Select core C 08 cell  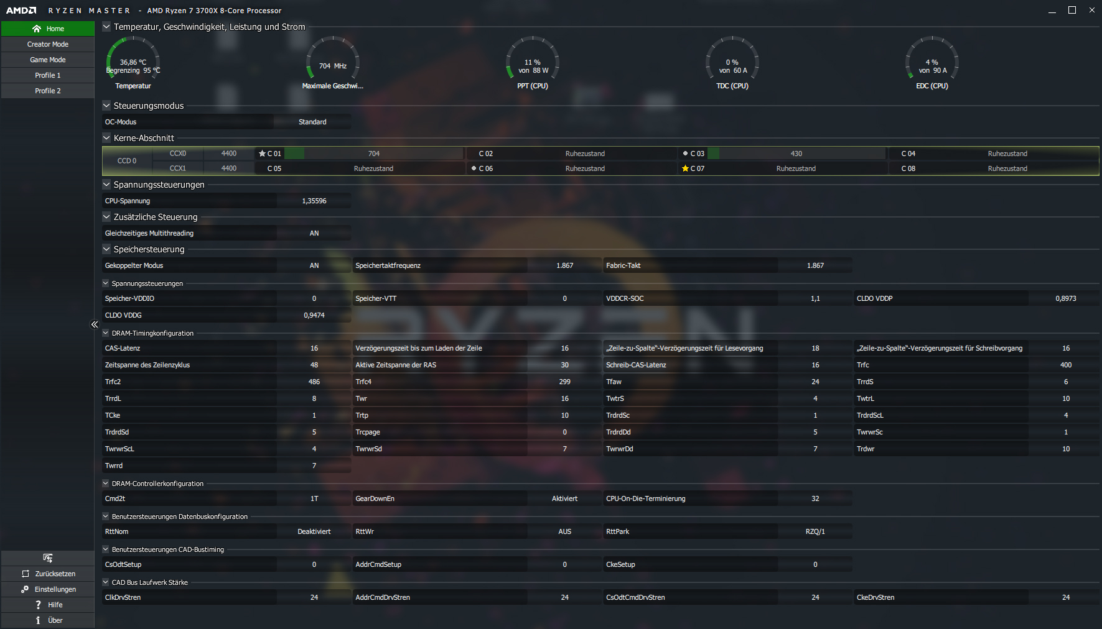click(994, 168)
